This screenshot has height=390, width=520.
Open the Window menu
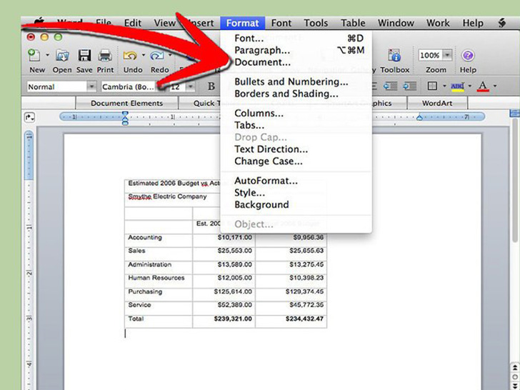(x=396, y=23)
